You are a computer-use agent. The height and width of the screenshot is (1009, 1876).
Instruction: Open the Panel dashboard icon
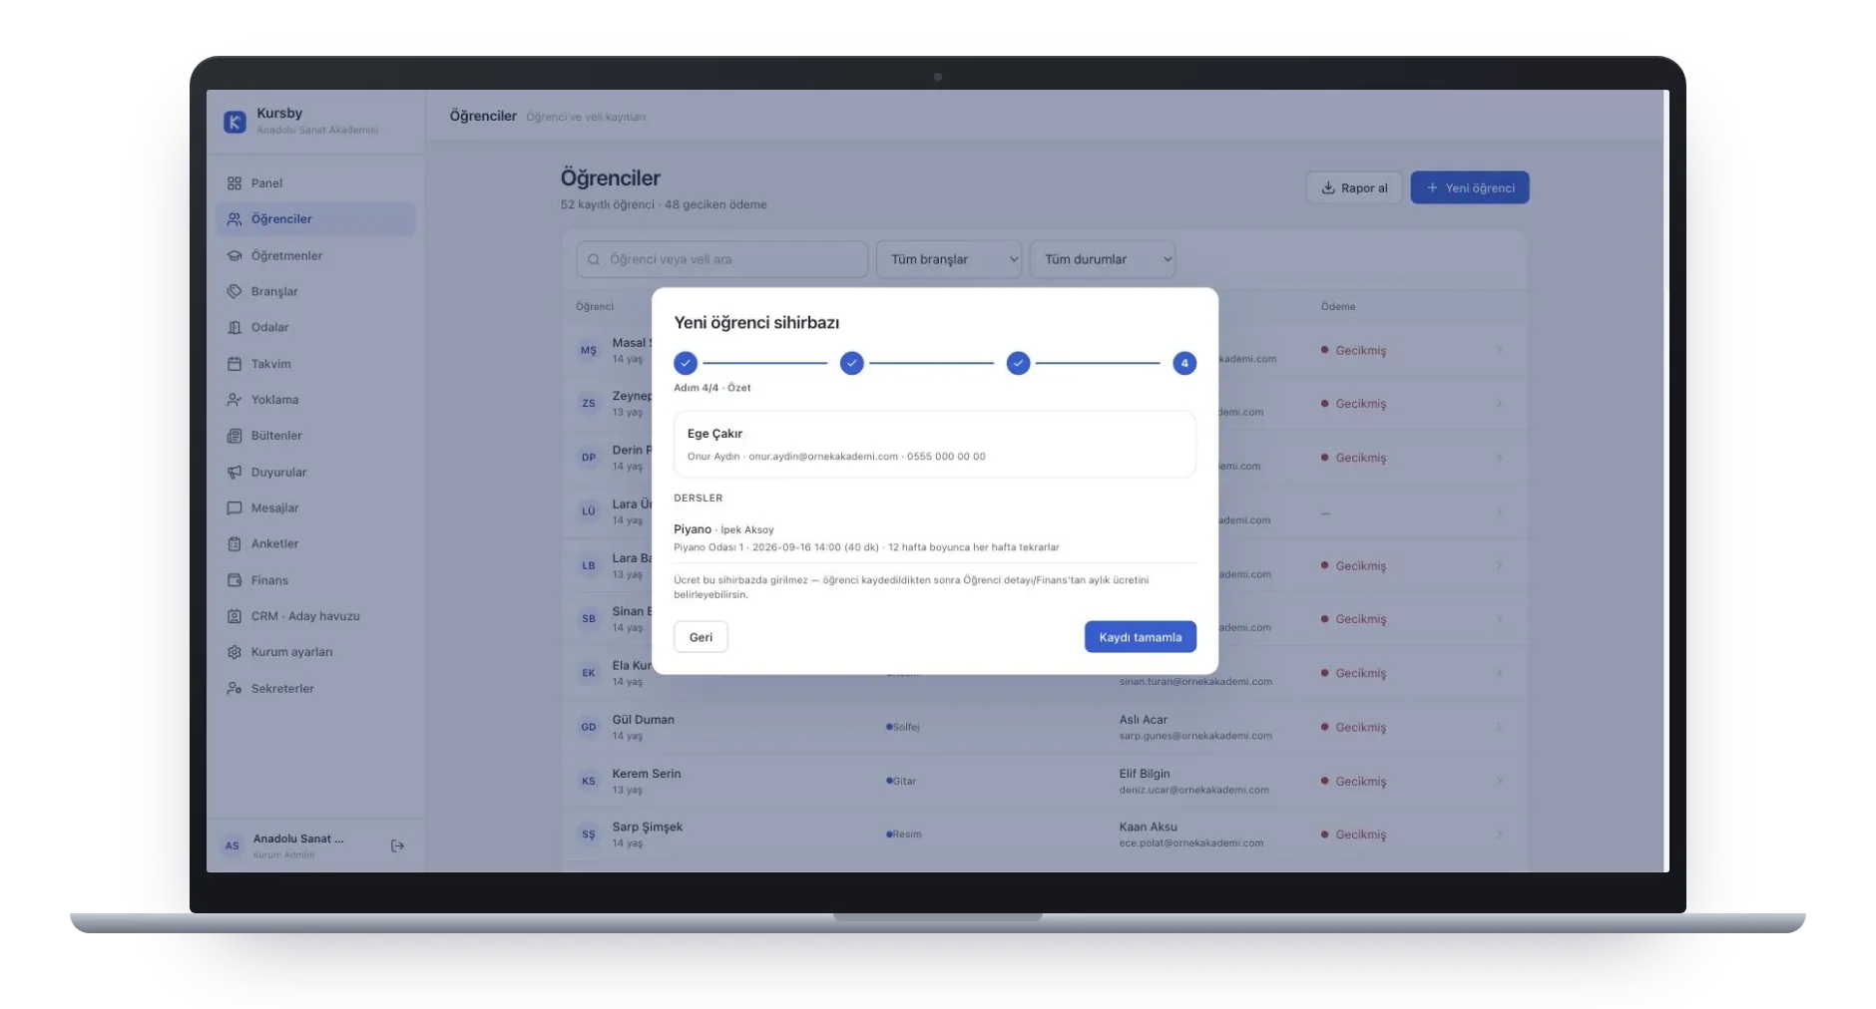point(234,183)
